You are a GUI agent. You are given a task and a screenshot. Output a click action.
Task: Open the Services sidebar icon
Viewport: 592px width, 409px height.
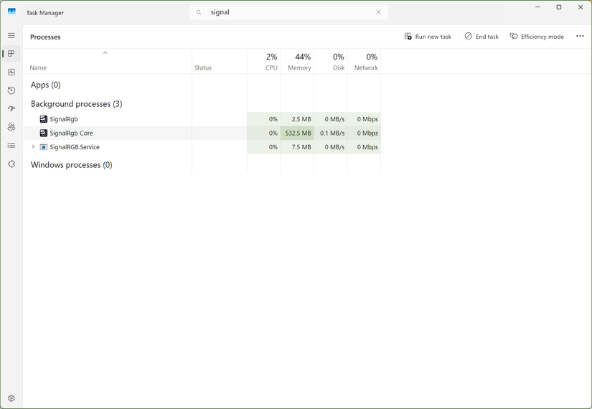click(11, 164)
